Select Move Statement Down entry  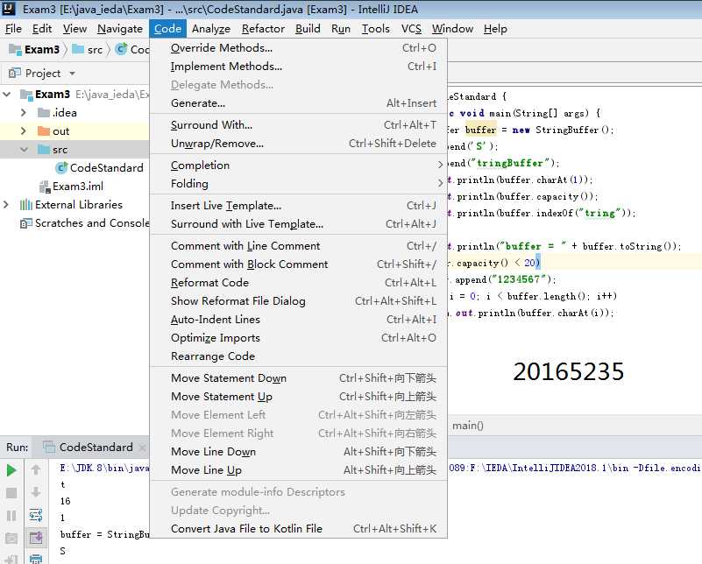[299, 378]
